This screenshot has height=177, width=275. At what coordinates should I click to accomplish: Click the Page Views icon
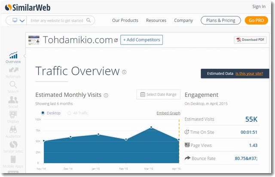[x=187, y=145]
